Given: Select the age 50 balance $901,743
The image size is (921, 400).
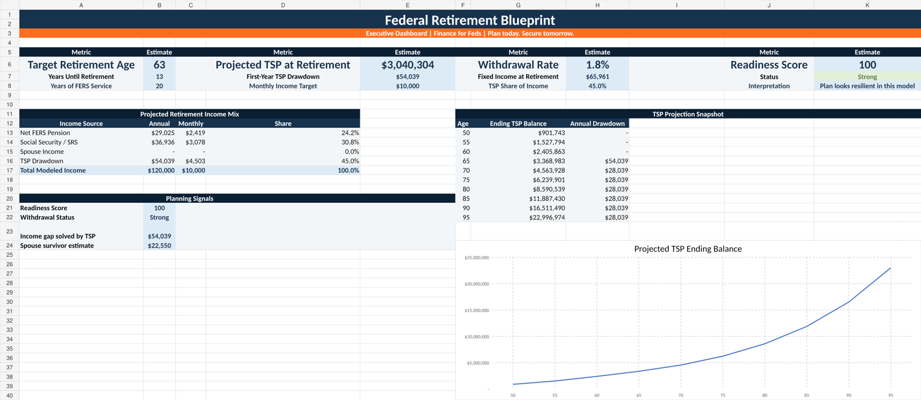Looking at the screenshot, I should pos(518,133).
